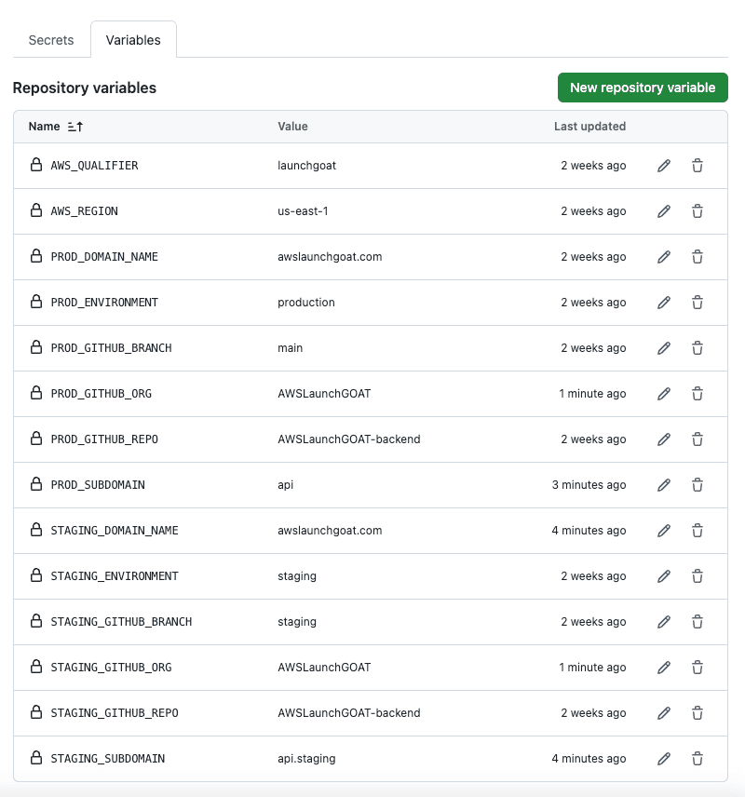Image resolution: width=745 pixels, height=797 pixels.
Task: Click the value production
Action: 306,303
